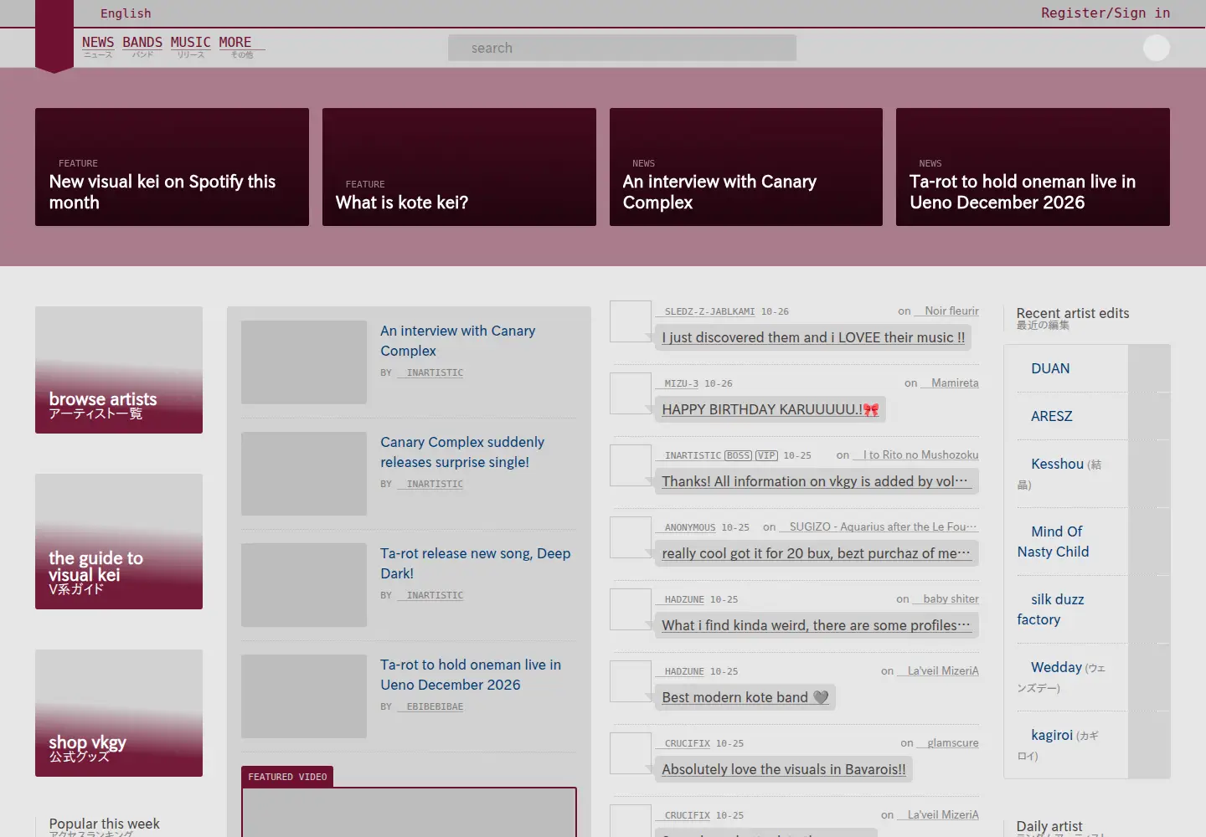Open recently edited artist Wedday
The height and width of the screenshot is (837, 1206).
click(1056, 667)
